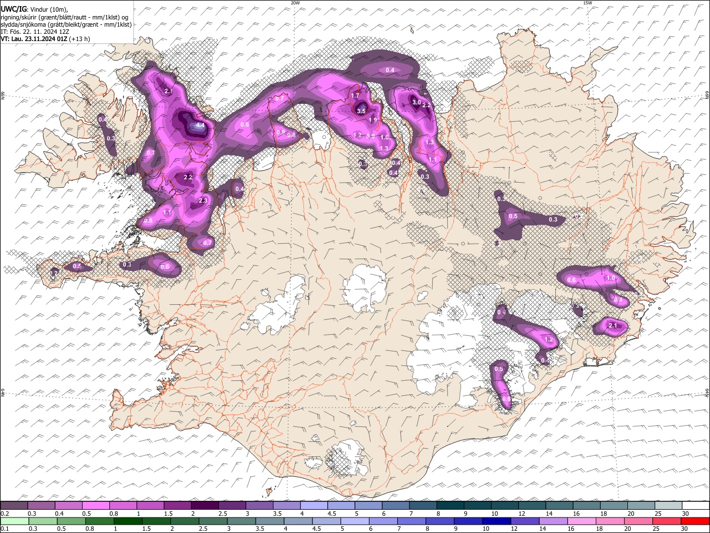Click the 1.7 value label on the map
The width and height of the screenshot is (710, 533).
356,96
